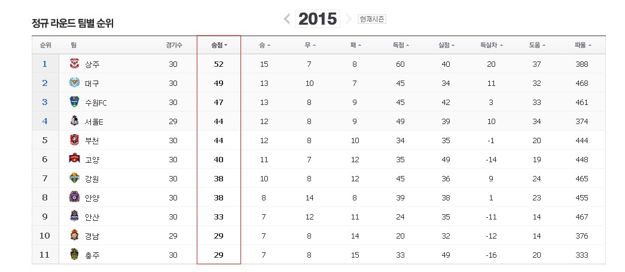Click the Suwon FC (수원FC) team emblem

(74, 102)
